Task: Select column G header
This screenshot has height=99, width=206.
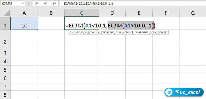Action: 193,13
